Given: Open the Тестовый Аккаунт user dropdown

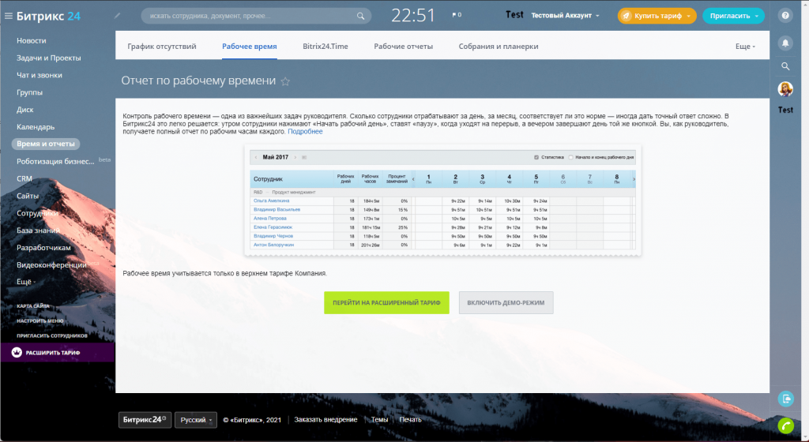Looking at the screenshot, I should click(565, 16).
